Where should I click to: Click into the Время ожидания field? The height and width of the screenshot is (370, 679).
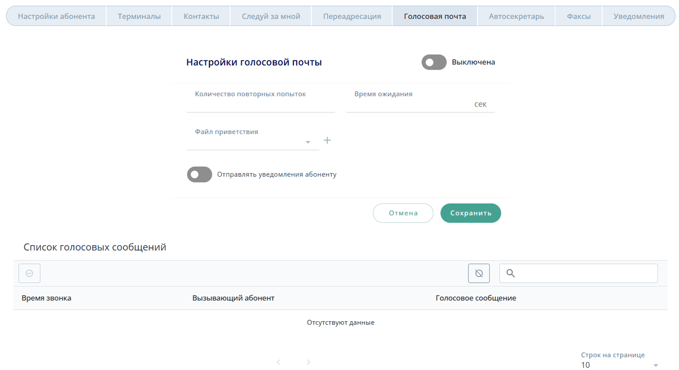[408, 105]
